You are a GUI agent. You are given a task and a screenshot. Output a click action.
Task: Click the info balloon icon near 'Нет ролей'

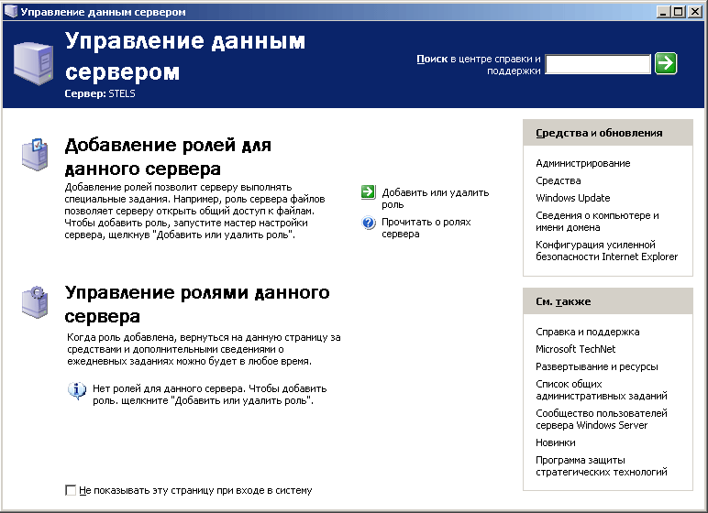77,390
